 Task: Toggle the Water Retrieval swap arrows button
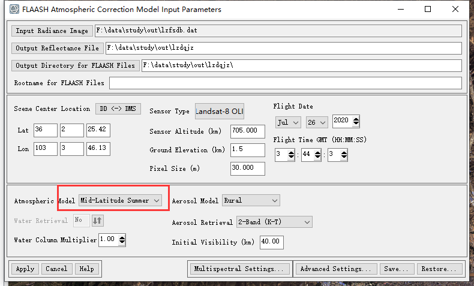coord(97,221)
